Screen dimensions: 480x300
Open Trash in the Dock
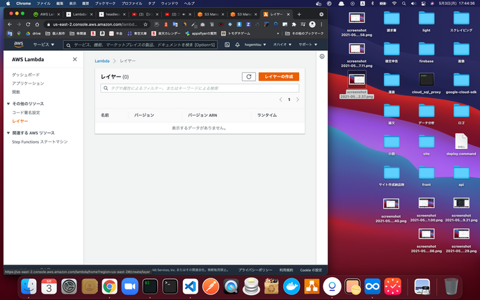click(x=451, y=287)
